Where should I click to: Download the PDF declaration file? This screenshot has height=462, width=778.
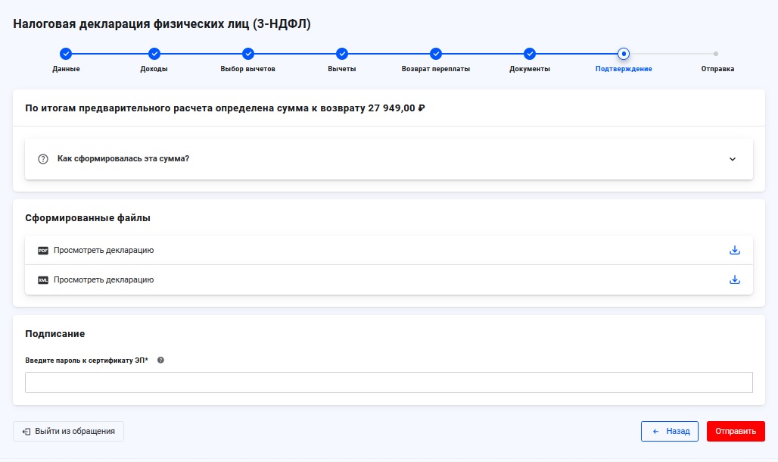[x=734, y=250]
